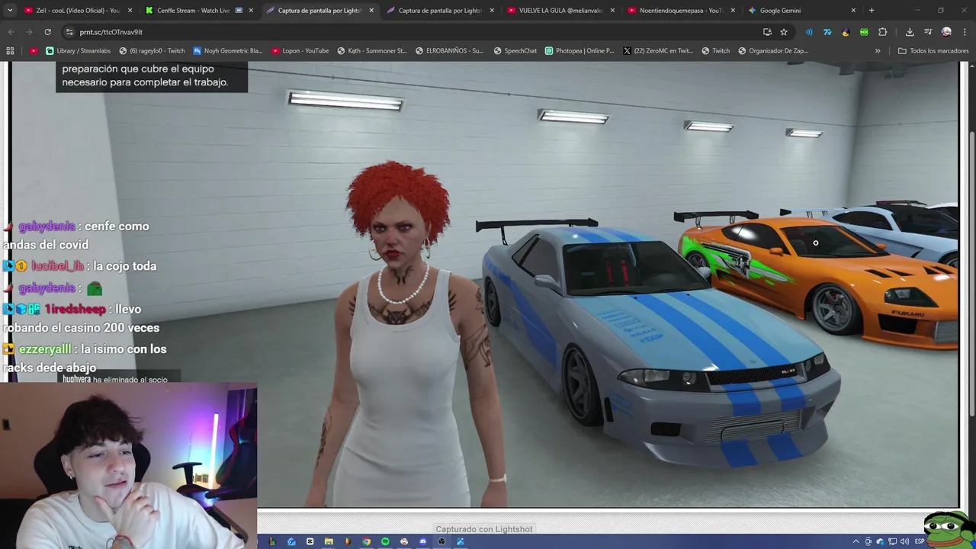Open the Noyh Geometric Bla... bookmark
Viewport: 976px width, 549px height.
pyautogui.click(x=228, y=51)
